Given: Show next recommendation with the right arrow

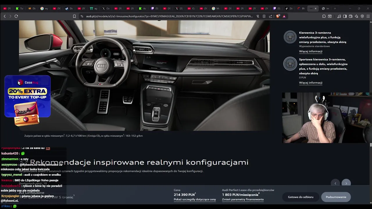Looking at the screenshot, I should tap(346, 183).
